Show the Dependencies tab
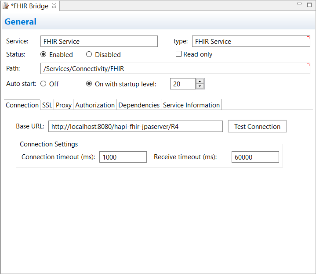 139,105
